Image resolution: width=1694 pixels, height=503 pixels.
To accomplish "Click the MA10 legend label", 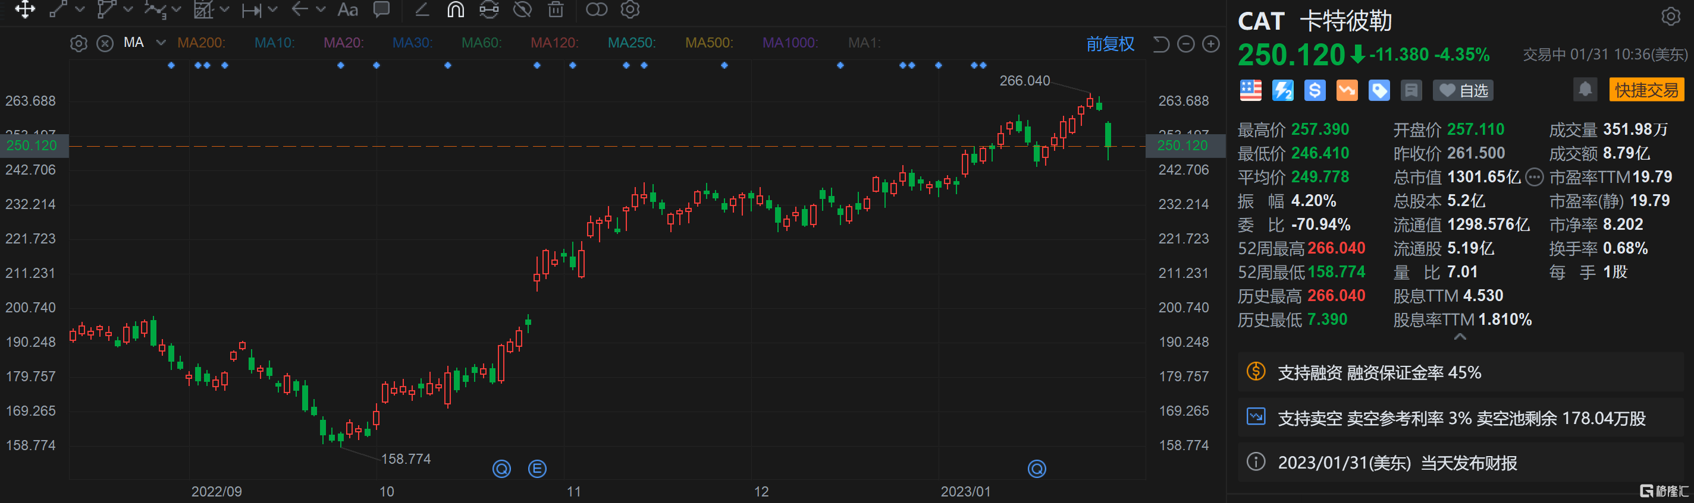I will click(274, 43).
